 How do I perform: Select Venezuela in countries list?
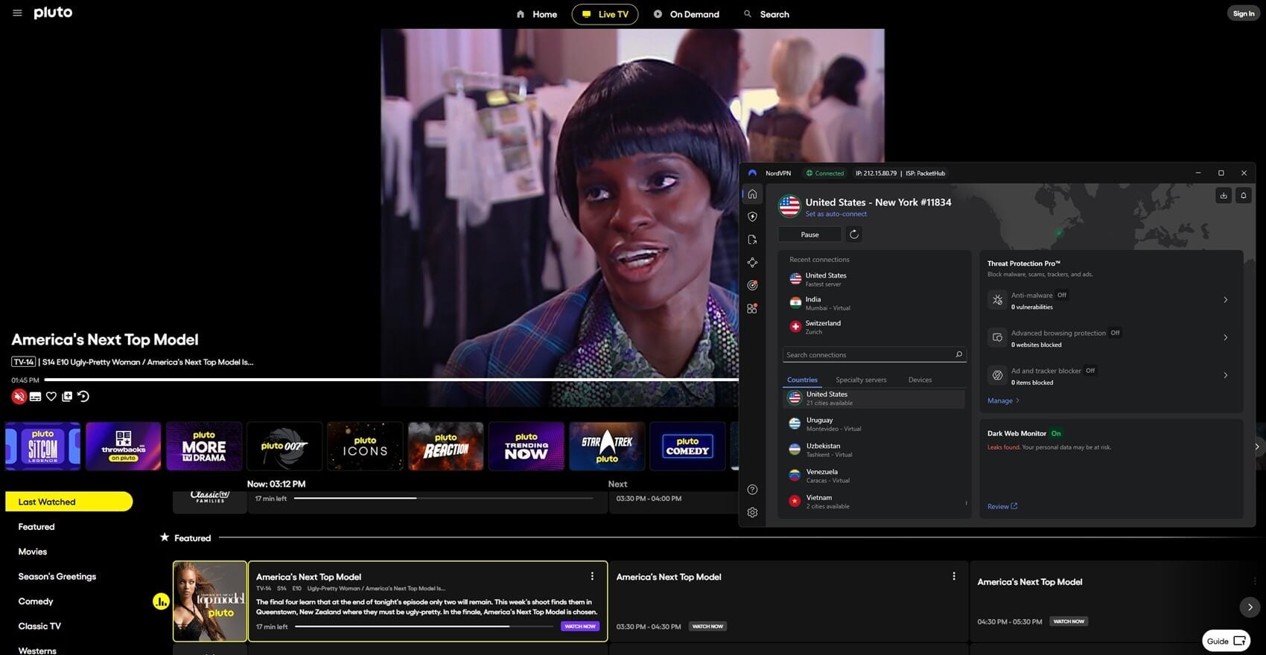point(874,476)
